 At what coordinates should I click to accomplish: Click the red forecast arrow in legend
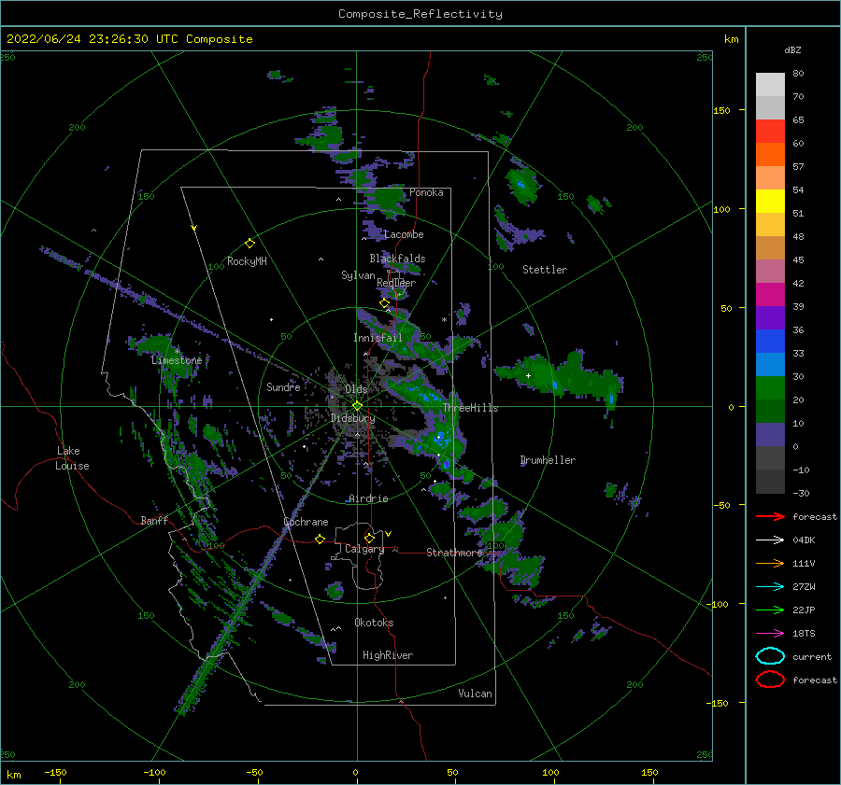coord(770,516)
